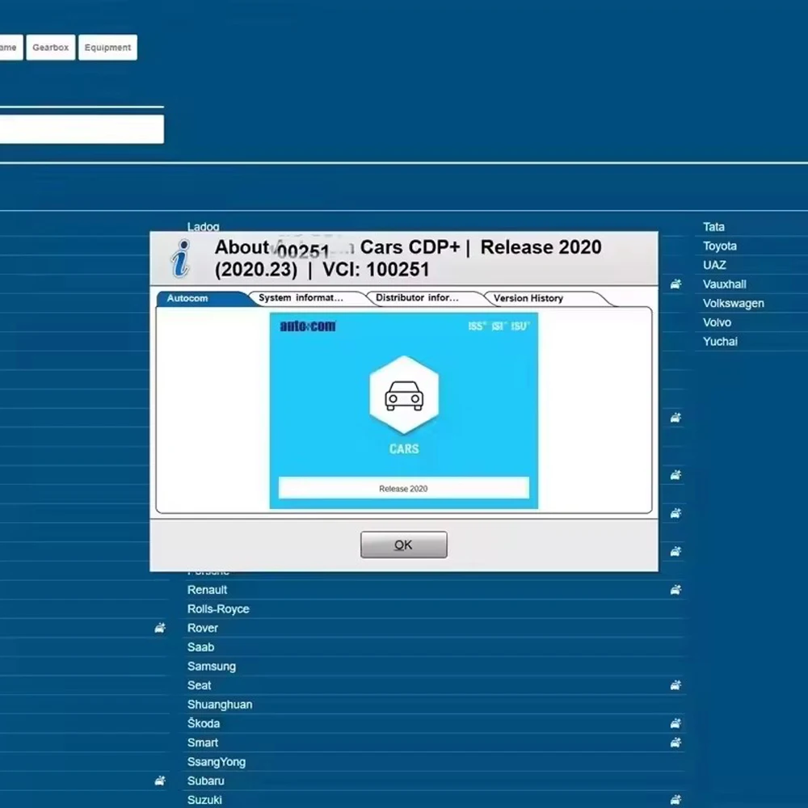This screenshot has height=808, width=808.
Task: Select Samsung in the brand list
Action: tap(211, 667)
